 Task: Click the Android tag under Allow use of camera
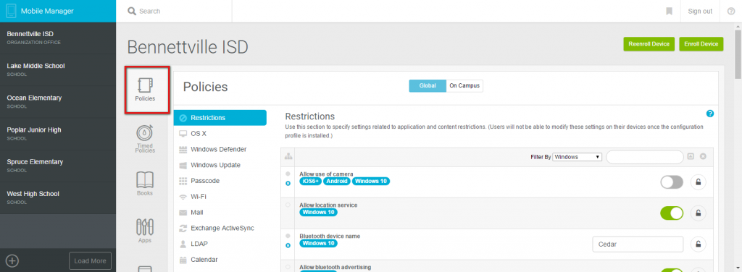click(337, 181)
